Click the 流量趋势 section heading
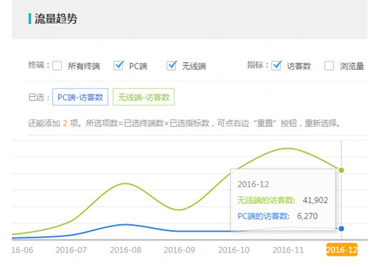The height and width of the screenshot is (267, 372). (x=56, y=19)
